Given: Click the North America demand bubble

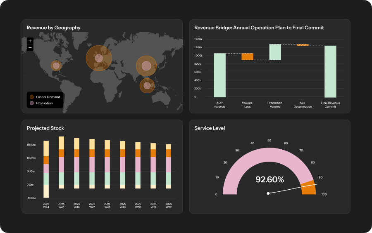Looking at the screenshot, I should (56, 66).
